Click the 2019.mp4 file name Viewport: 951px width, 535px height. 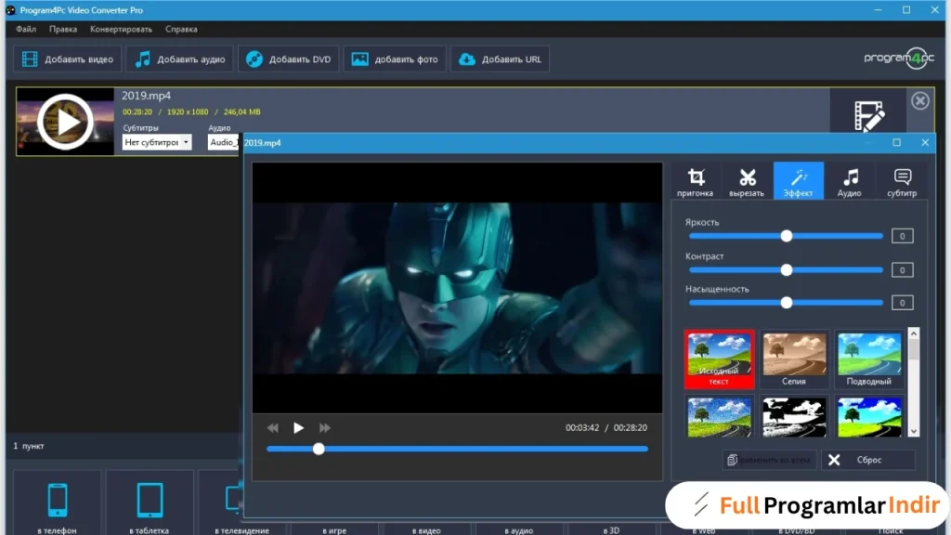146,96
